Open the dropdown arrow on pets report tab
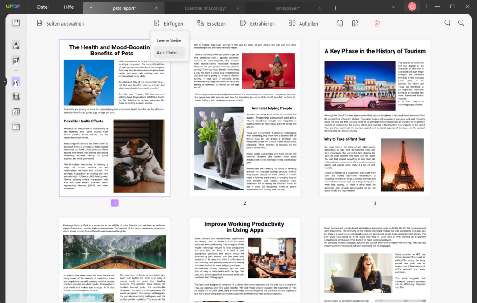This screenshot has width=477, height=303. pos(91,8)
